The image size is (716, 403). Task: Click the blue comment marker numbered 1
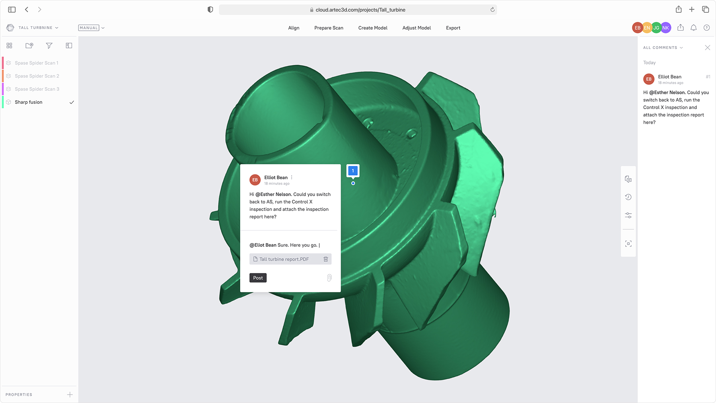[x=353, y=171]
